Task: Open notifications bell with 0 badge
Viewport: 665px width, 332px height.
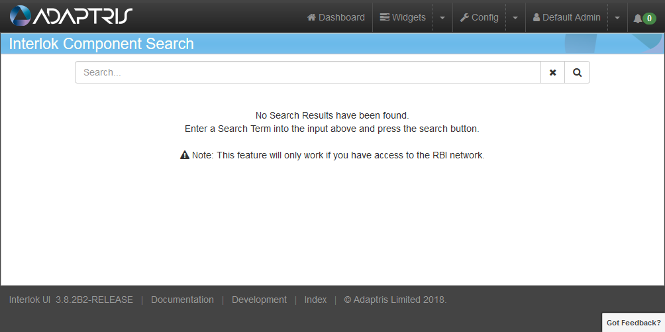Action: tap(644, 19)
